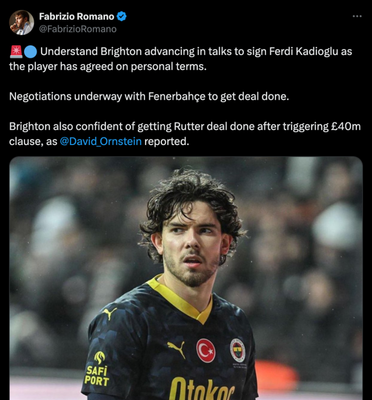Screen dimensions: 372x400
Task: Open the attached player photo
Action: [x=186, y=278]
